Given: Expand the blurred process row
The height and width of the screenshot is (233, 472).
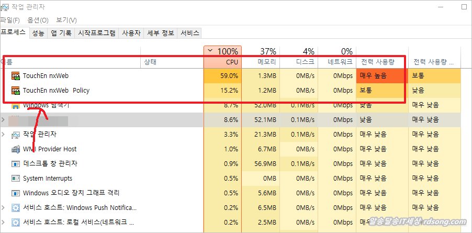Looking at the screenshot, I should point(3,120).
